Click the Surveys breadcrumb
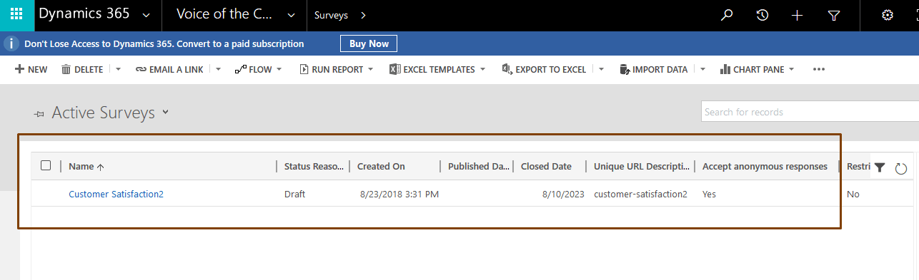 coord(331,15)
